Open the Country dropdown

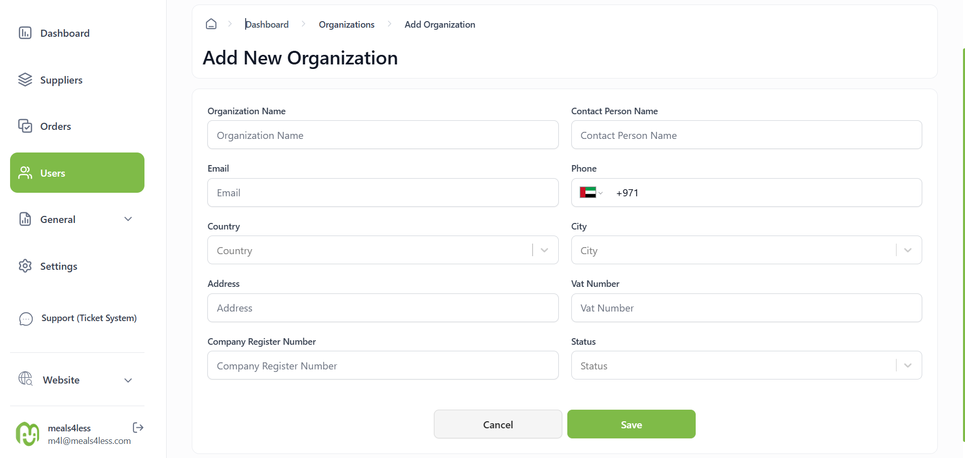[x=383, y=250]
